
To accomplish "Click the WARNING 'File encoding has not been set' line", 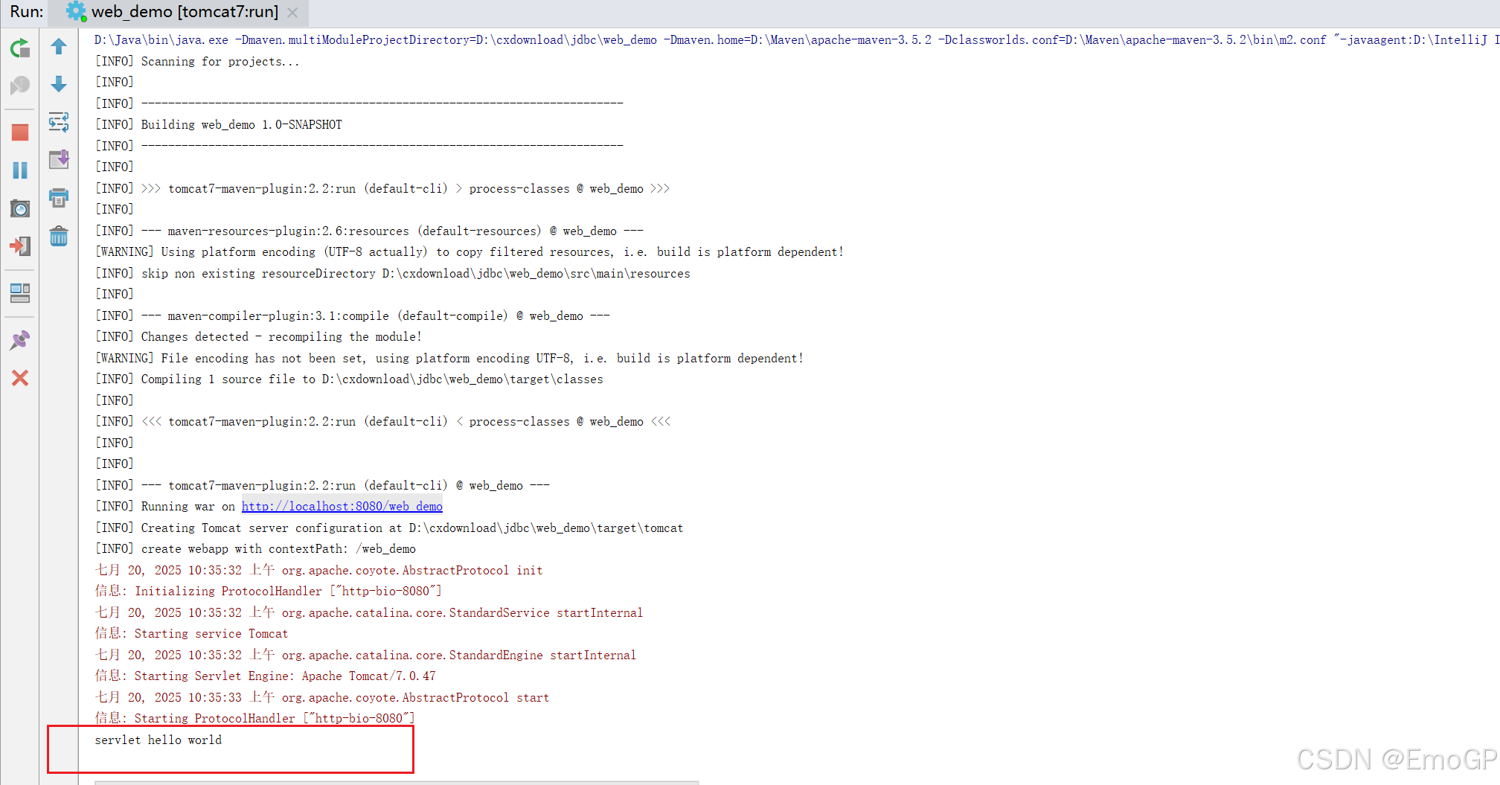I will point(449,359).
